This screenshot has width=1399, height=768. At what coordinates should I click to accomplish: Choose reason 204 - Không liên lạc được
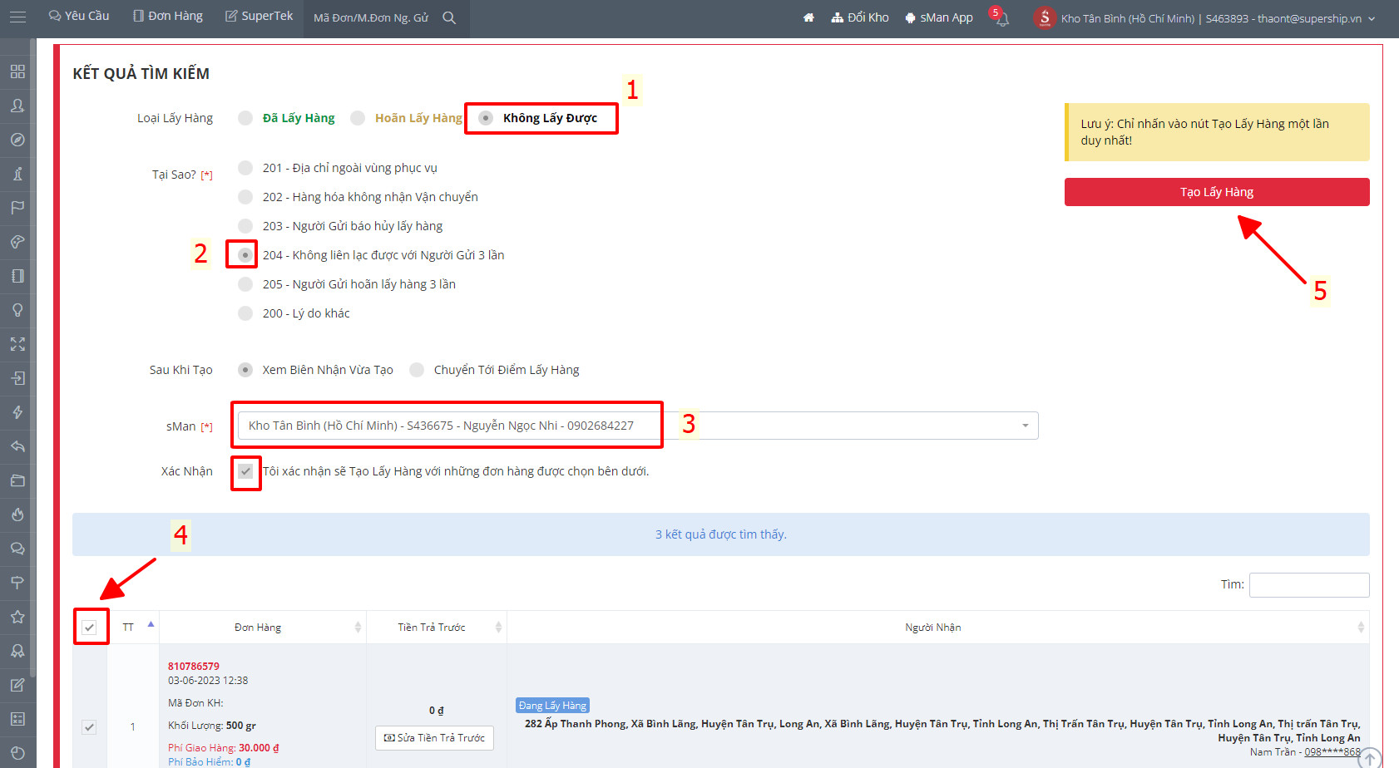pyautogui.click(x=245, y=255)
